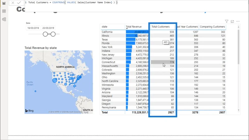Select the North Carolina row
The height and width of the screenshot is (140, 249).
163,81
